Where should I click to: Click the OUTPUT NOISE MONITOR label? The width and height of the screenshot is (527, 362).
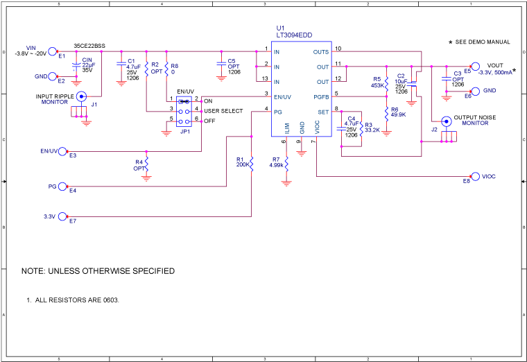(x=475, y=121)
